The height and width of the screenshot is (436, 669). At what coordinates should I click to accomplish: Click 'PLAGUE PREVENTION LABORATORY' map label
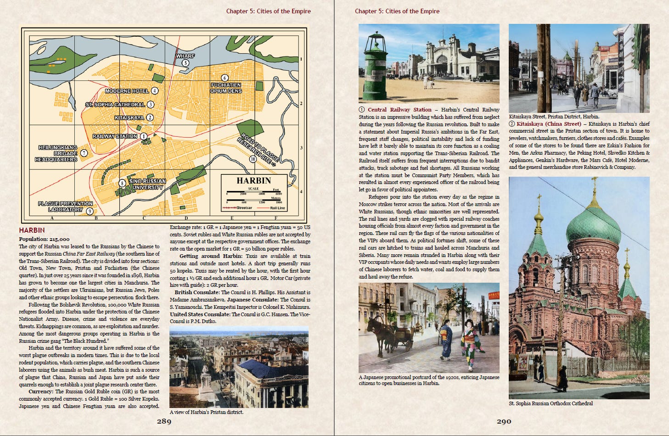[65, 207]
